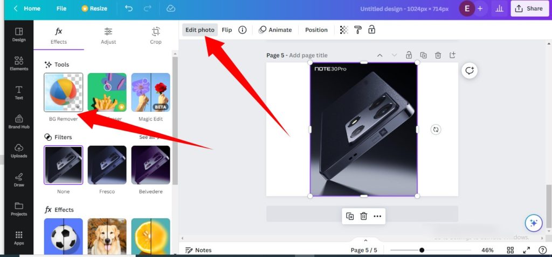
Task: Open the Projects panel
Action: click(19, 209)
